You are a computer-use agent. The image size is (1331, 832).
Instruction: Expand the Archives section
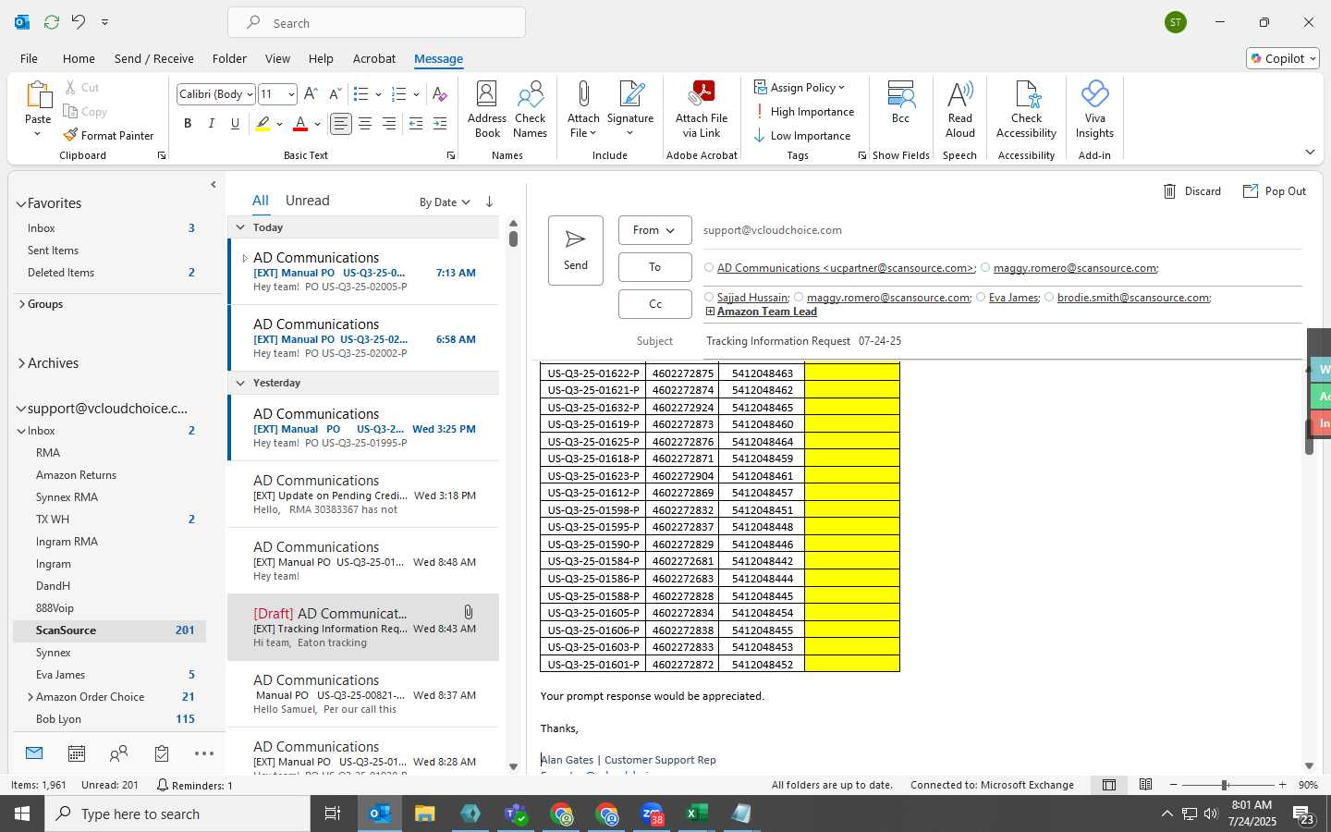coord(21,363)
